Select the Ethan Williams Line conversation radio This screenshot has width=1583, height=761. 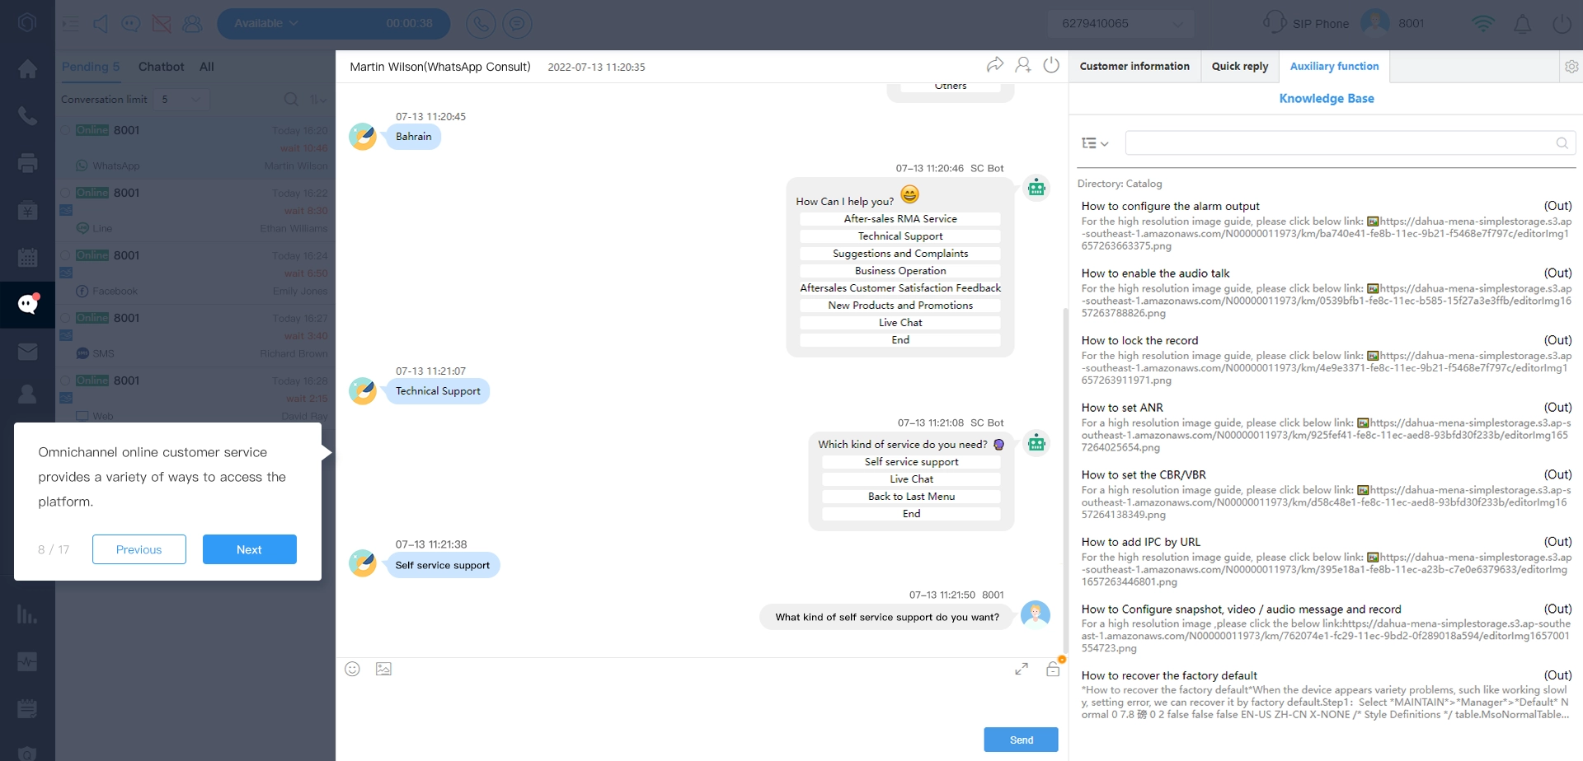(x=65, y=193)
